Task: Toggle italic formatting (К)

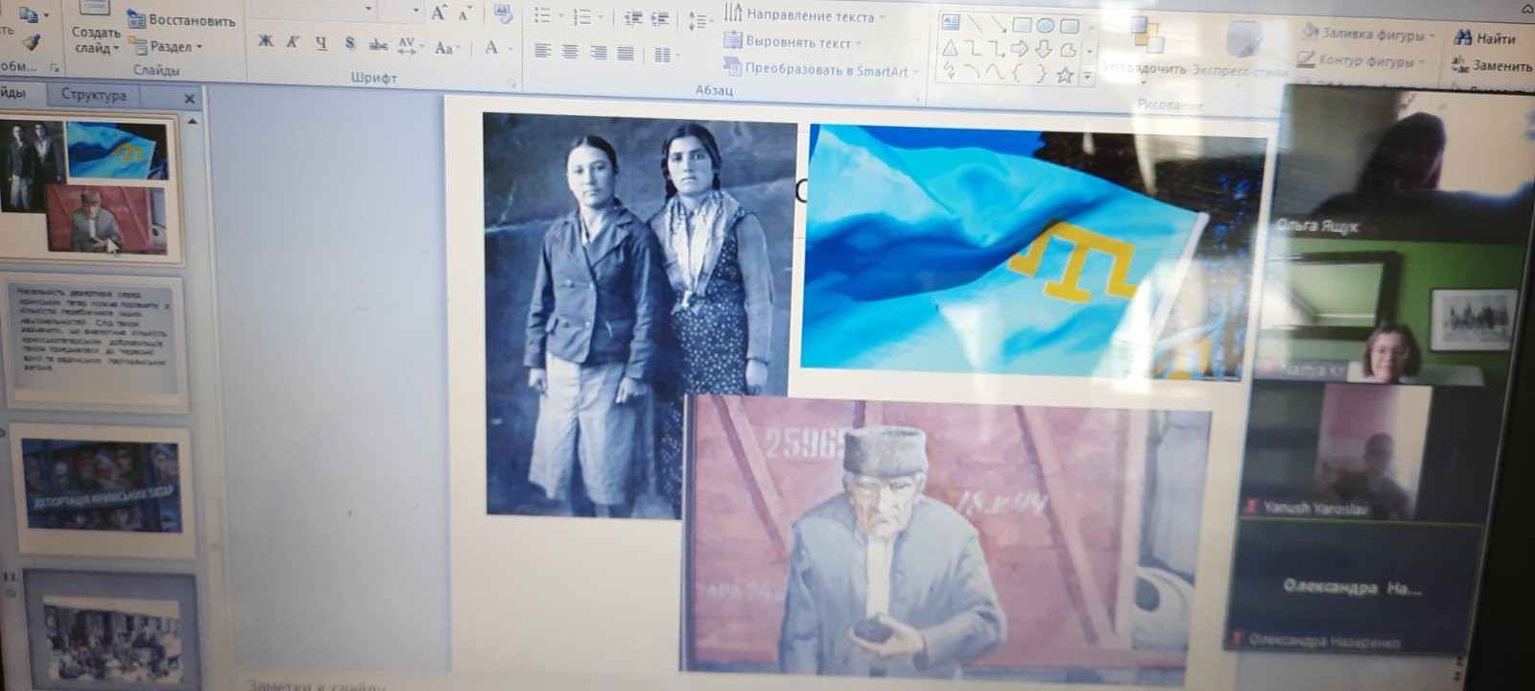Action: coord(293,42)
